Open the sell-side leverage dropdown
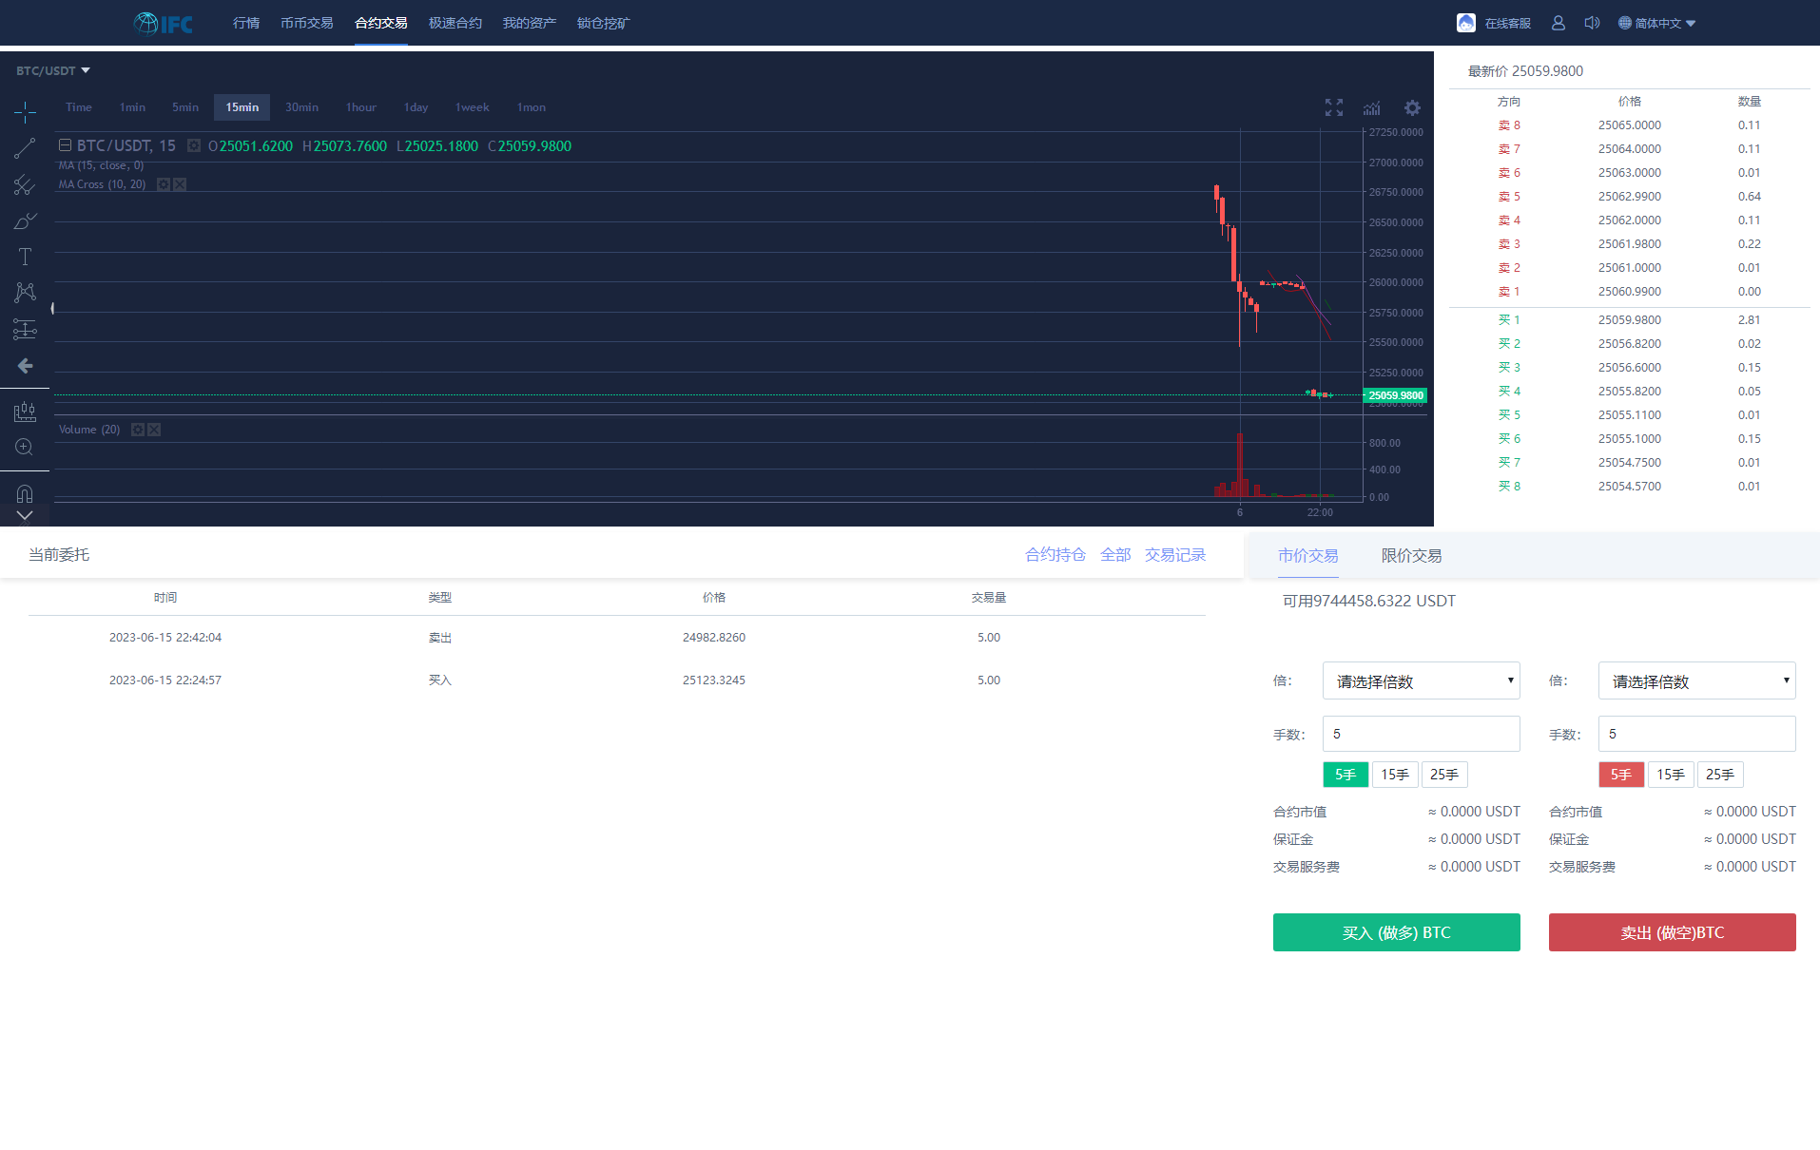 [x=1697, y=680]
